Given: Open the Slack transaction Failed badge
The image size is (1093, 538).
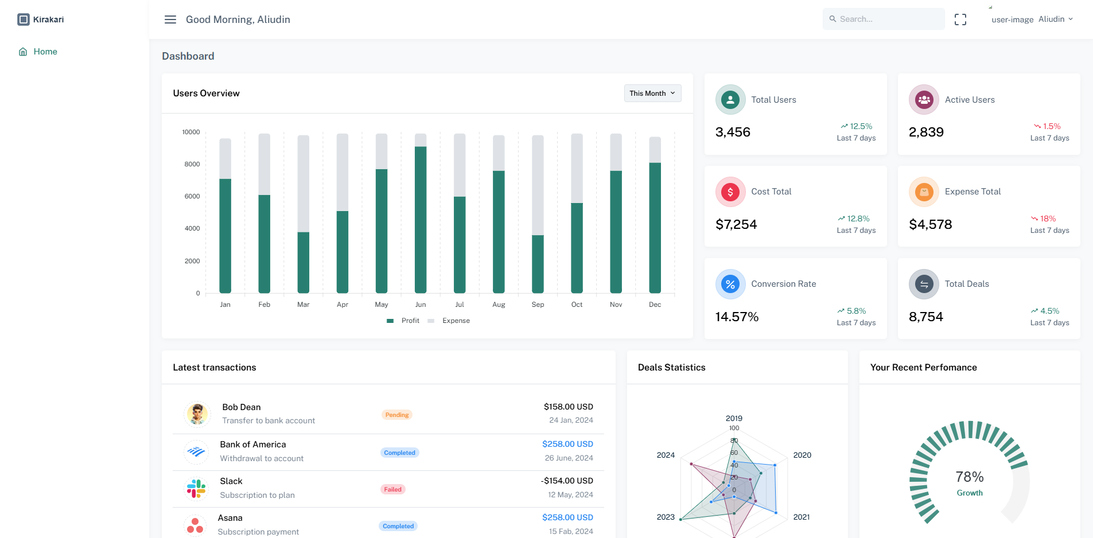Looking at the screenshot, I should coord(392,489).
